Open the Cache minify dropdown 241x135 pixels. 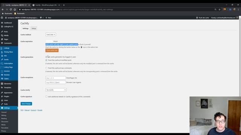(x=56, y=90)
